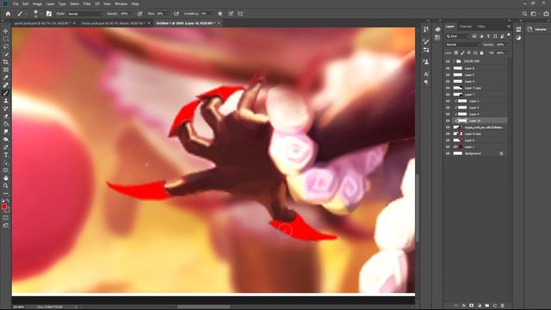Open the Share icon at top right

click(546, 14)
